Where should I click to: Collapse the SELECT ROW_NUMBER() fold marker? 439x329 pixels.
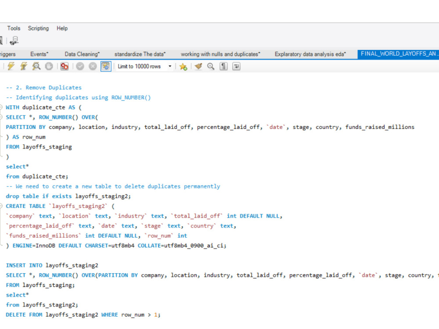(x=1, y=117)
